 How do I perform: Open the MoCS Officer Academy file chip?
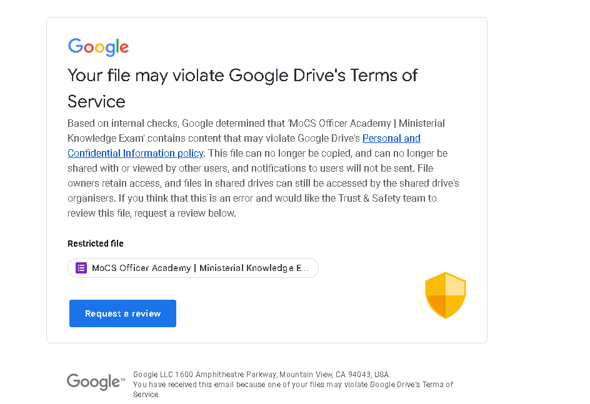(192, 268)
